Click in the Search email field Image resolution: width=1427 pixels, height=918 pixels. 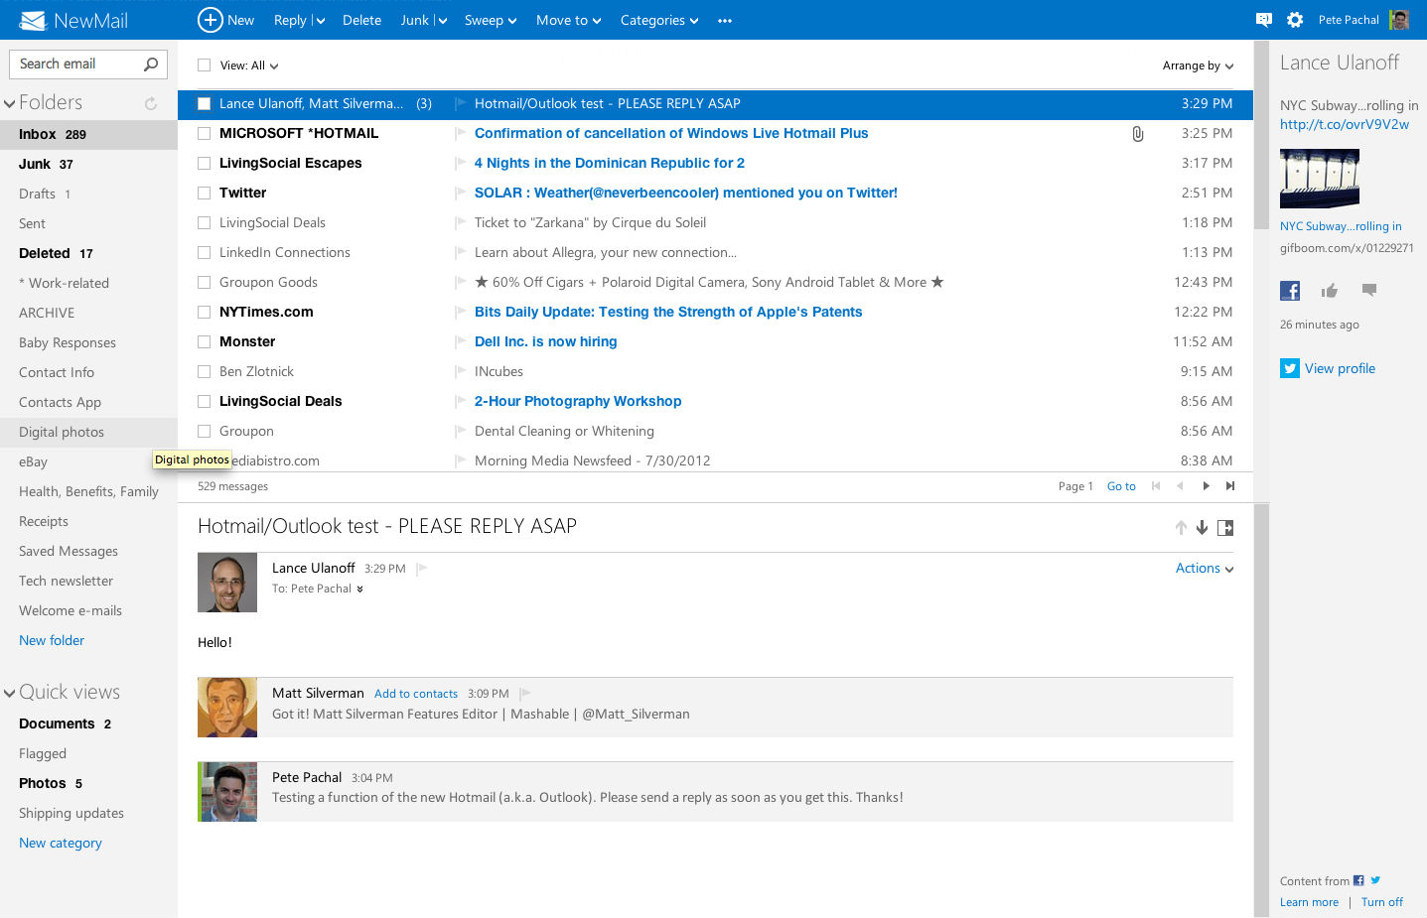tap(77, 65)
